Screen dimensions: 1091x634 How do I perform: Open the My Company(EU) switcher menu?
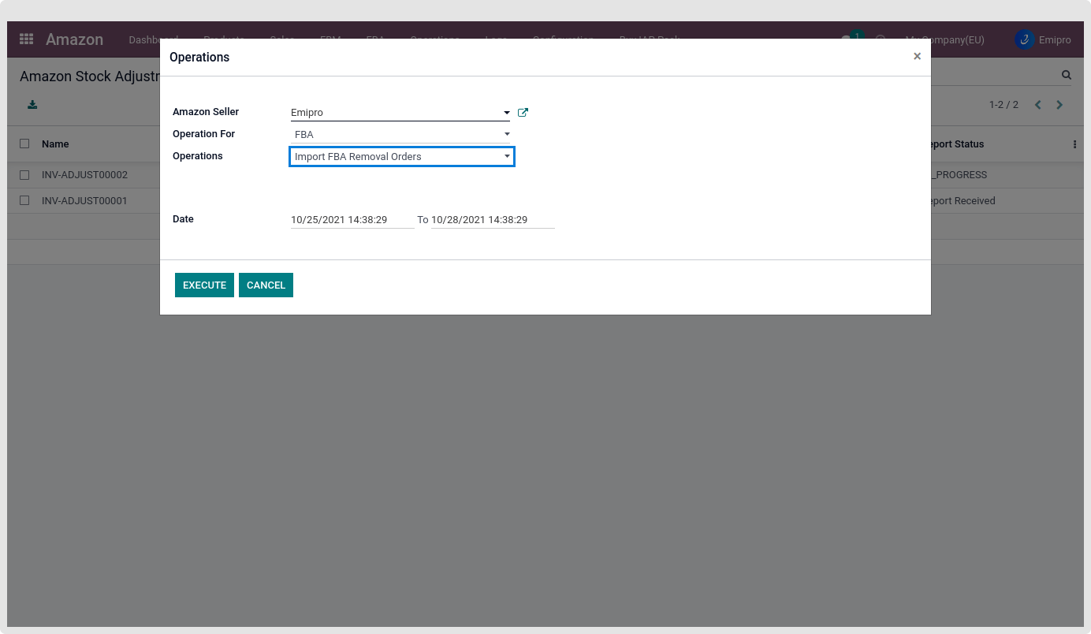pyautogui.click(x=946, y=39)
